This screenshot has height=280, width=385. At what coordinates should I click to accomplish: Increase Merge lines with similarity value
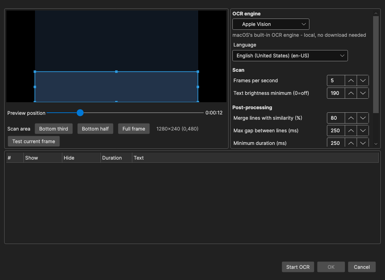pos(351,118)
